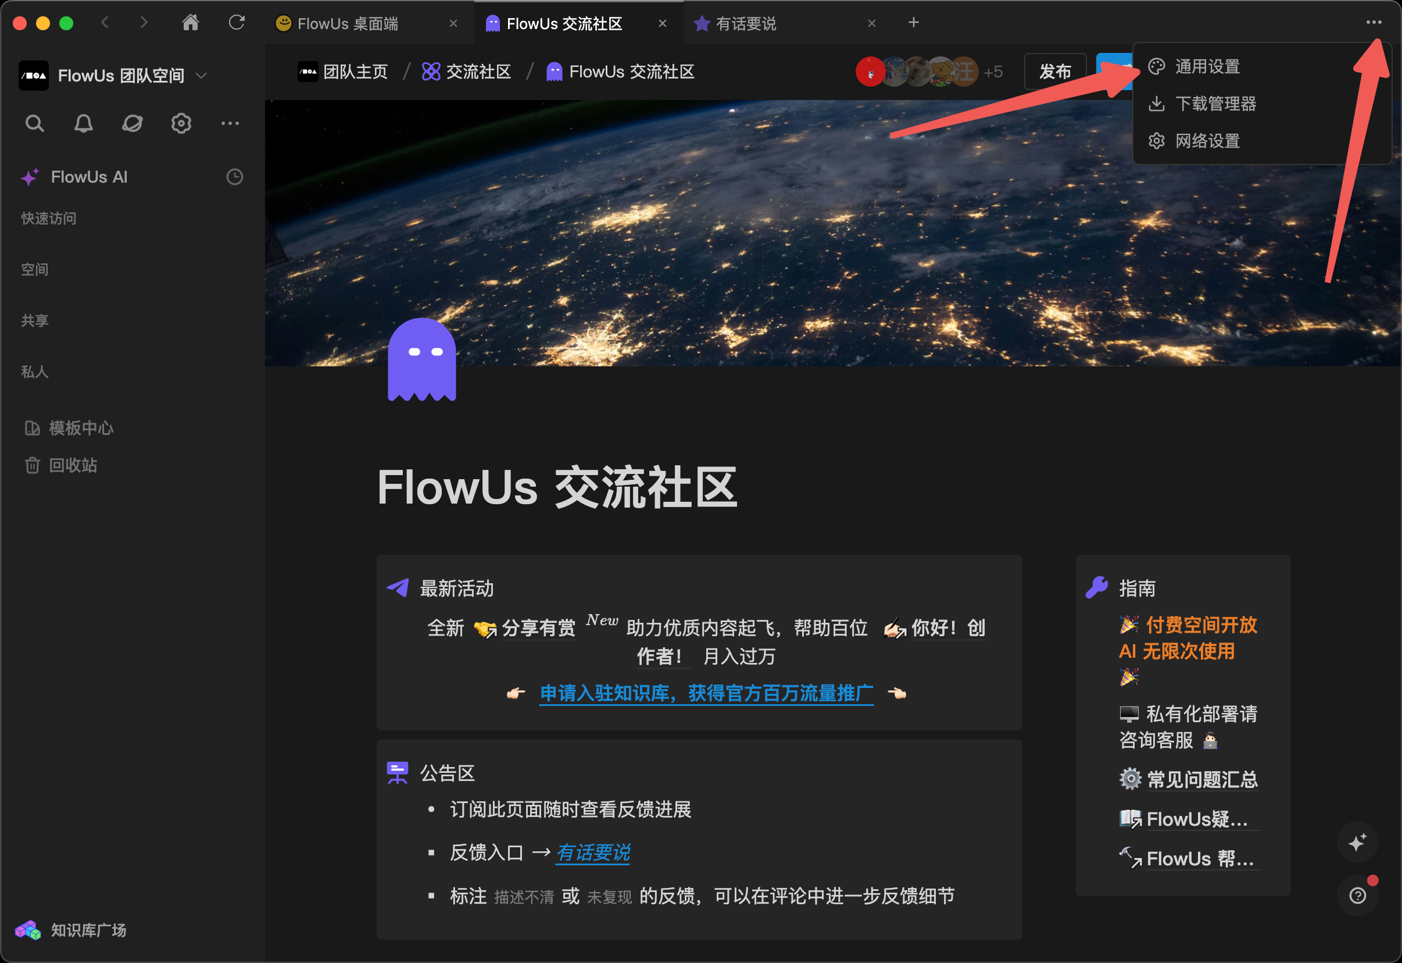Choose 下载管理器 from the menu
The image size is (1402, 963).
pyautogui.click(x=1215, y=104)
